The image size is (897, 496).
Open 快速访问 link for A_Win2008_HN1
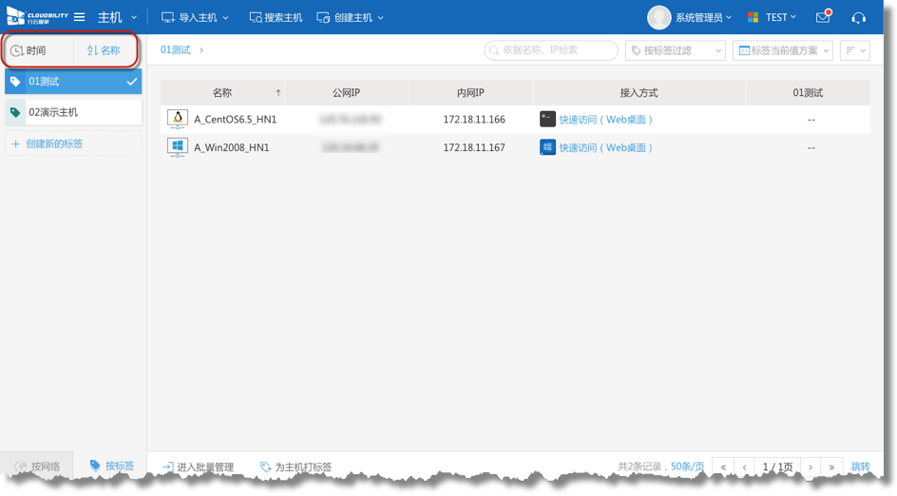pyautogui.click(x=606, y=148)
